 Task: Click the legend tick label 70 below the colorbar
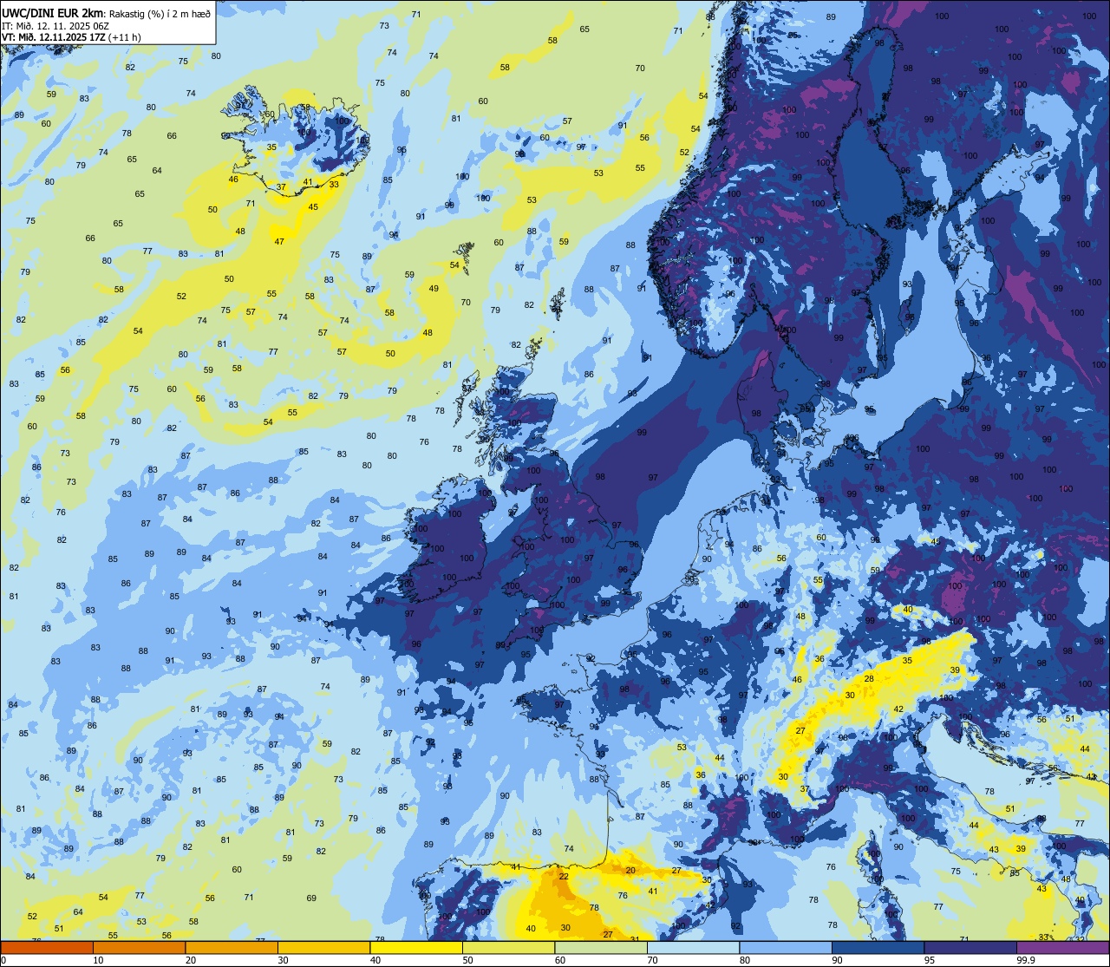click(x=652, y=960)
